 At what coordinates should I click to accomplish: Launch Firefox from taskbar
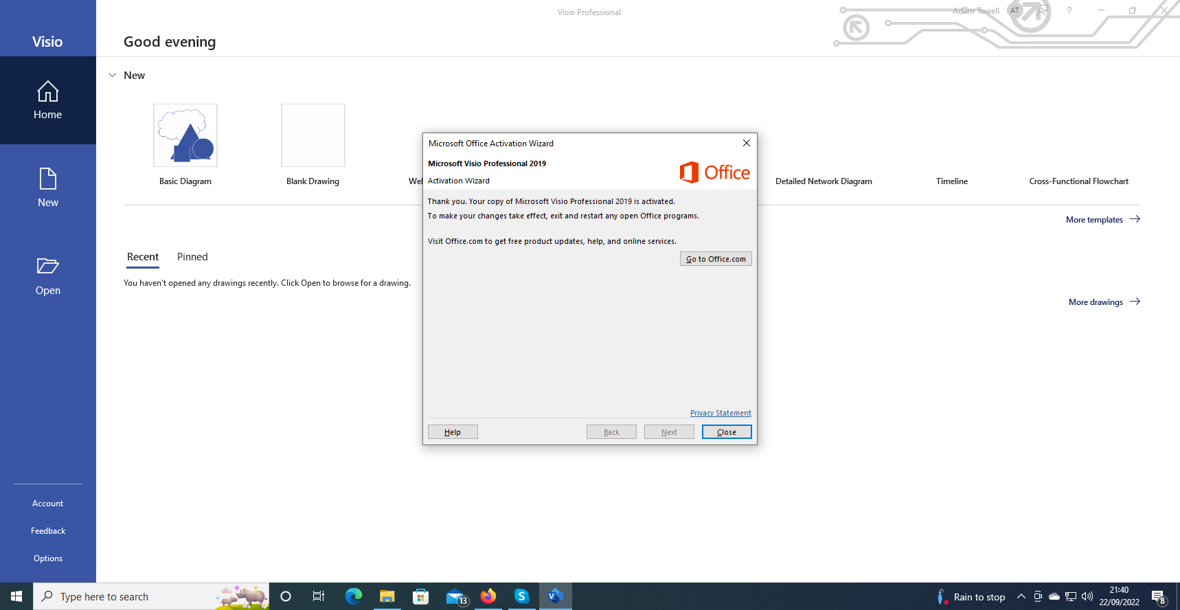coord(488,596)
